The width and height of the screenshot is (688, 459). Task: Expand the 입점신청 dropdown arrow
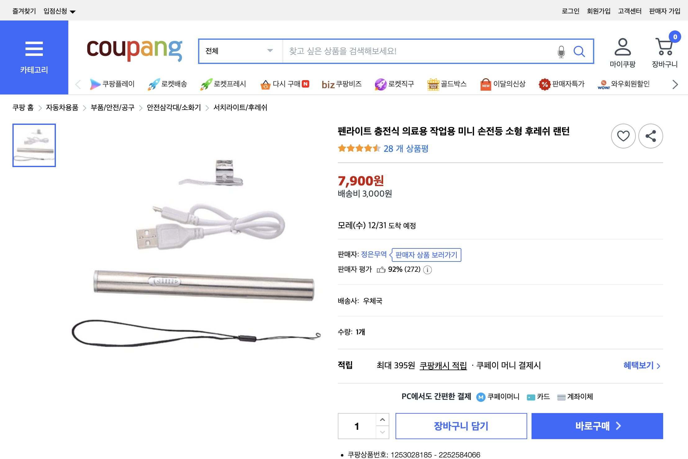pyautogui.click(x=73, y=11)
